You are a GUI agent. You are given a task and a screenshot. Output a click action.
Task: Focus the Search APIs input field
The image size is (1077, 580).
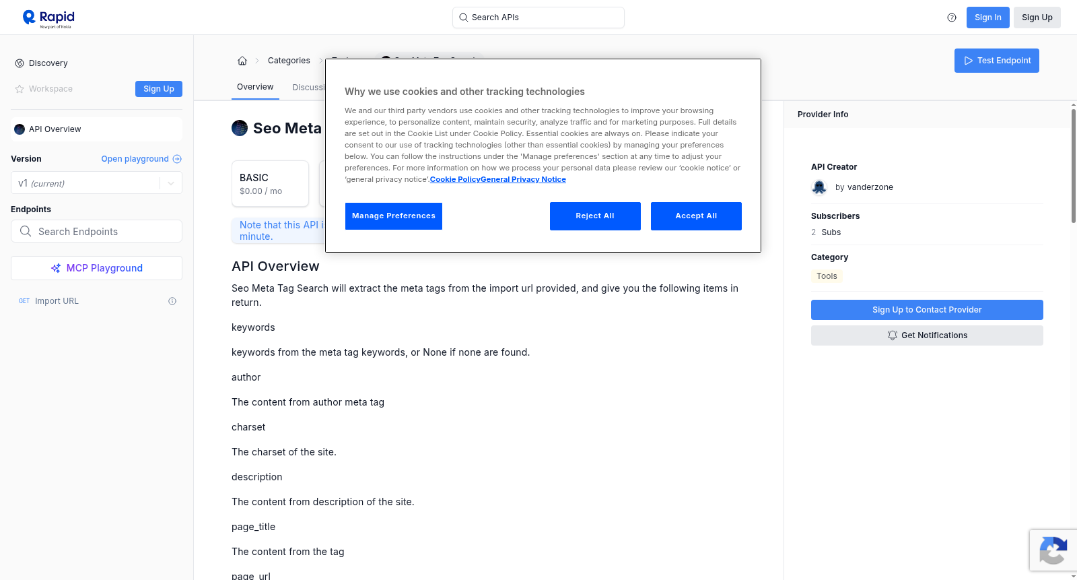tap(538, 18)
